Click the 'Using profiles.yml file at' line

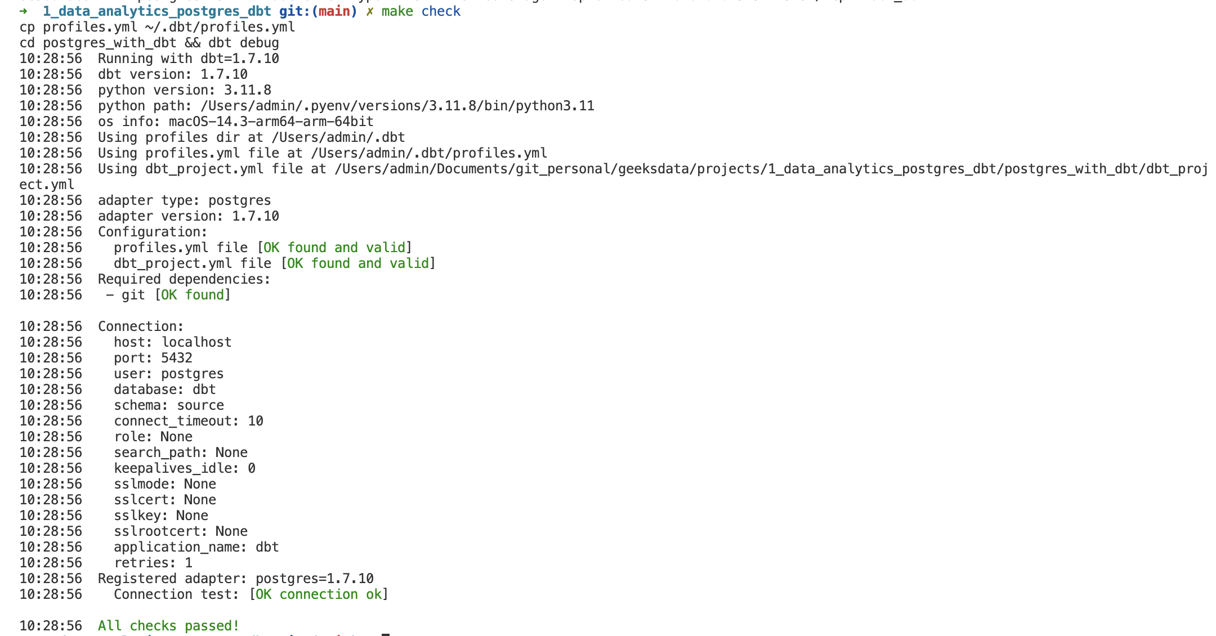point(323,153)
